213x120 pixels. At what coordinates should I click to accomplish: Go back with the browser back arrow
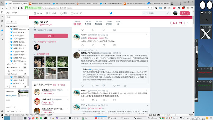[2, 8]
